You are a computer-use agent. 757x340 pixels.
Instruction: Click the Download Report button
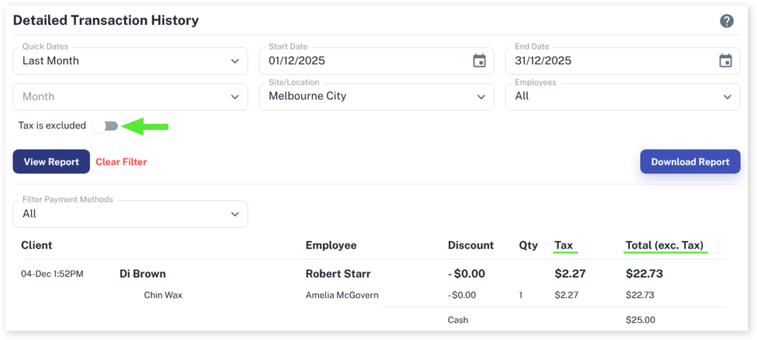click(x=690, y=162)
